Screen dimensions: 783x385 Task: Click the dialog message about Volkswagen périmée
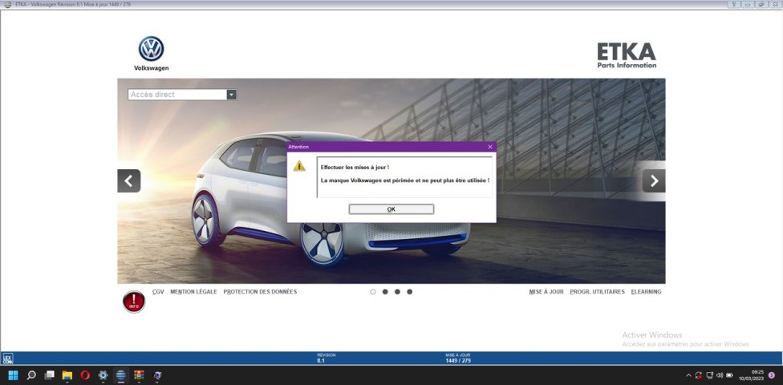404,180
